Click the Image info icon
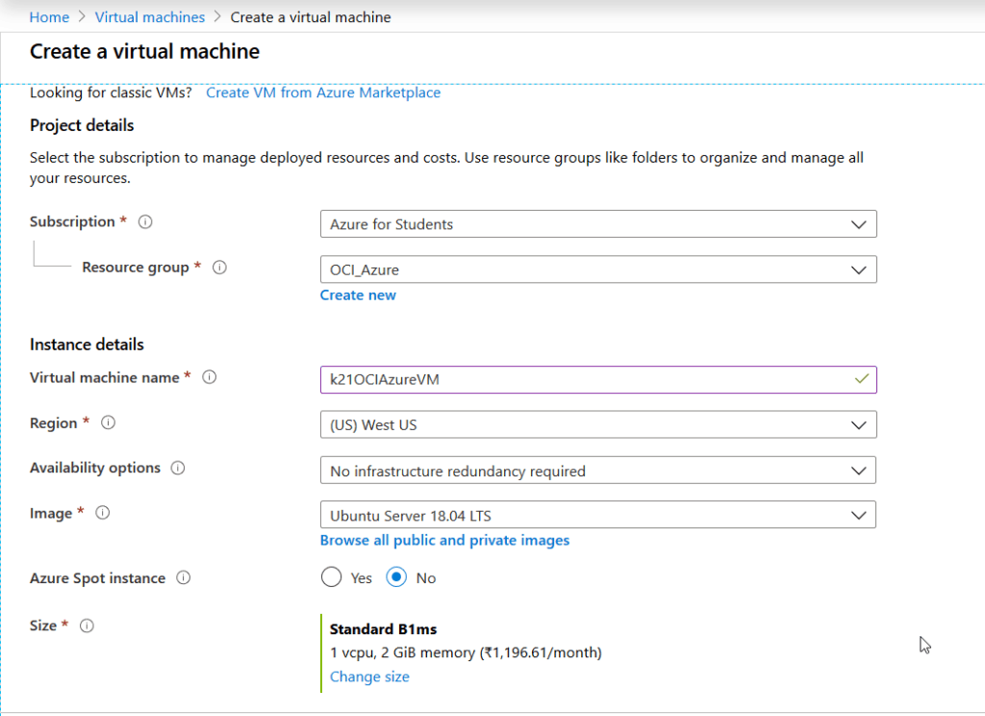This screenshot has height=716, width=985. (103, 514)
